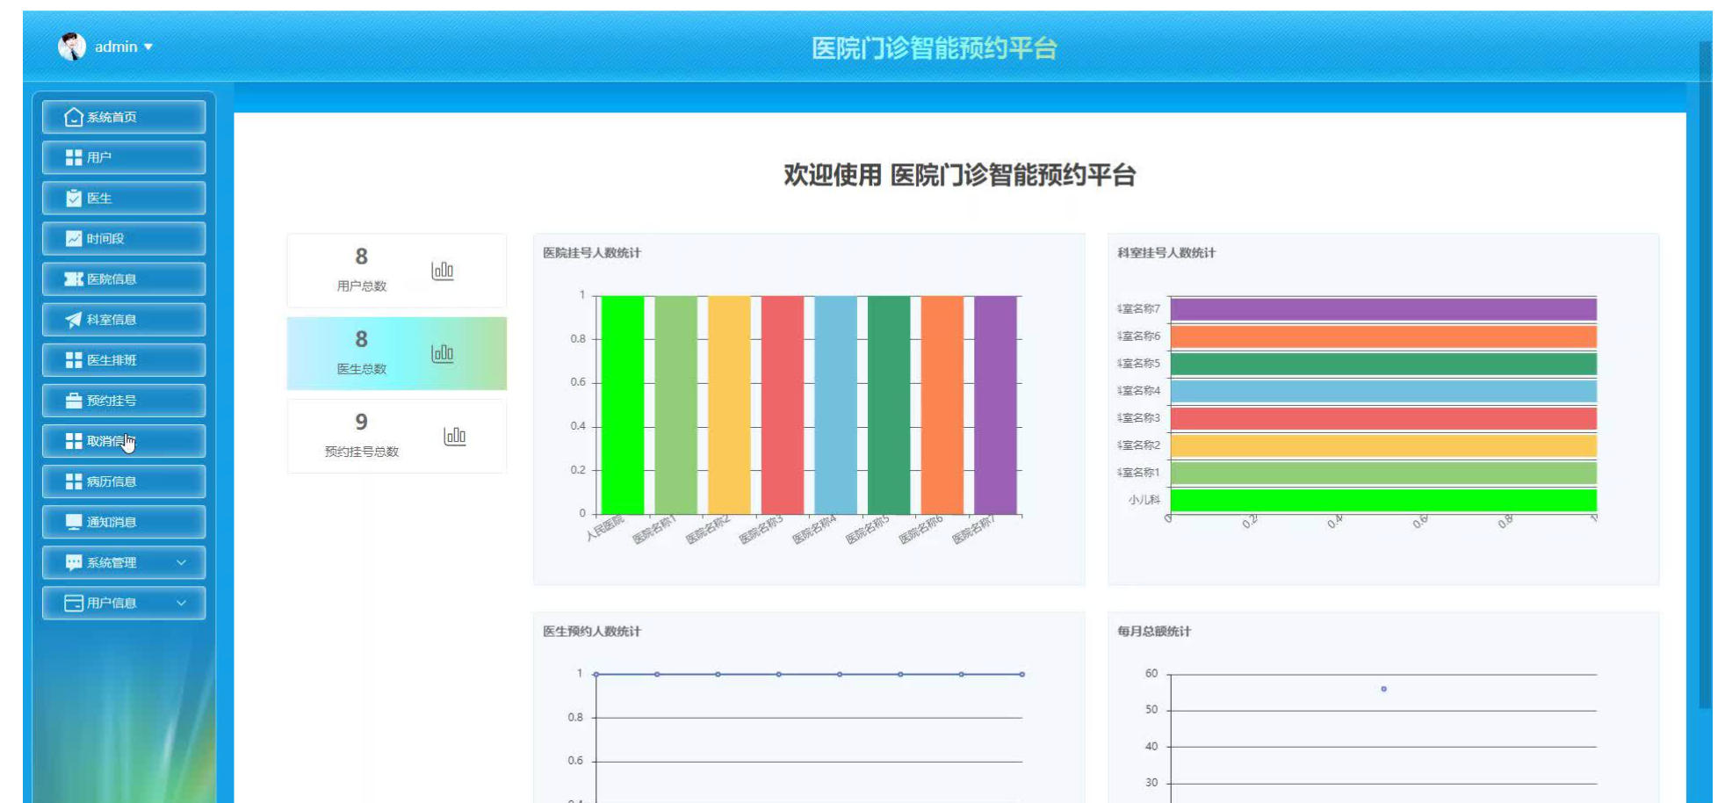Image resolution: width=1725 pixels, height=803 pixels.
Task: Go to the 科室信息 menu item
Action: [124, 320]
